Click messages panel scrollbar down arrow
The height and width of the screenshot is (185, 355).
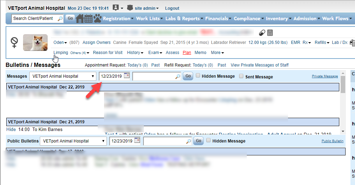tap(343, 131)
